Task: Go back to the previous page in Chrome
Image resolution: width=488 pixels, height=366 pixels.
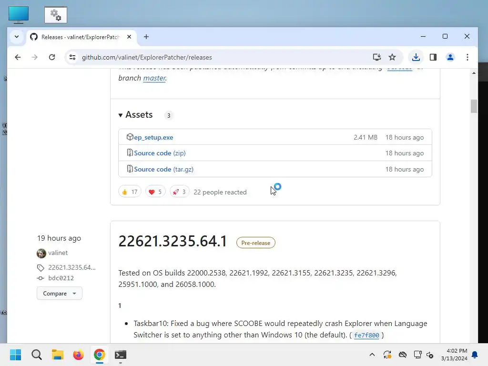Action: pos(18,57)
